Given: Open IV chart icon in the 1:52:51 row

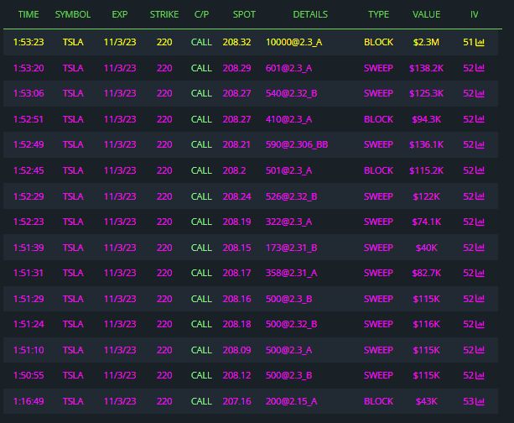Looking at the screenshot, I should tap(480, 119).
